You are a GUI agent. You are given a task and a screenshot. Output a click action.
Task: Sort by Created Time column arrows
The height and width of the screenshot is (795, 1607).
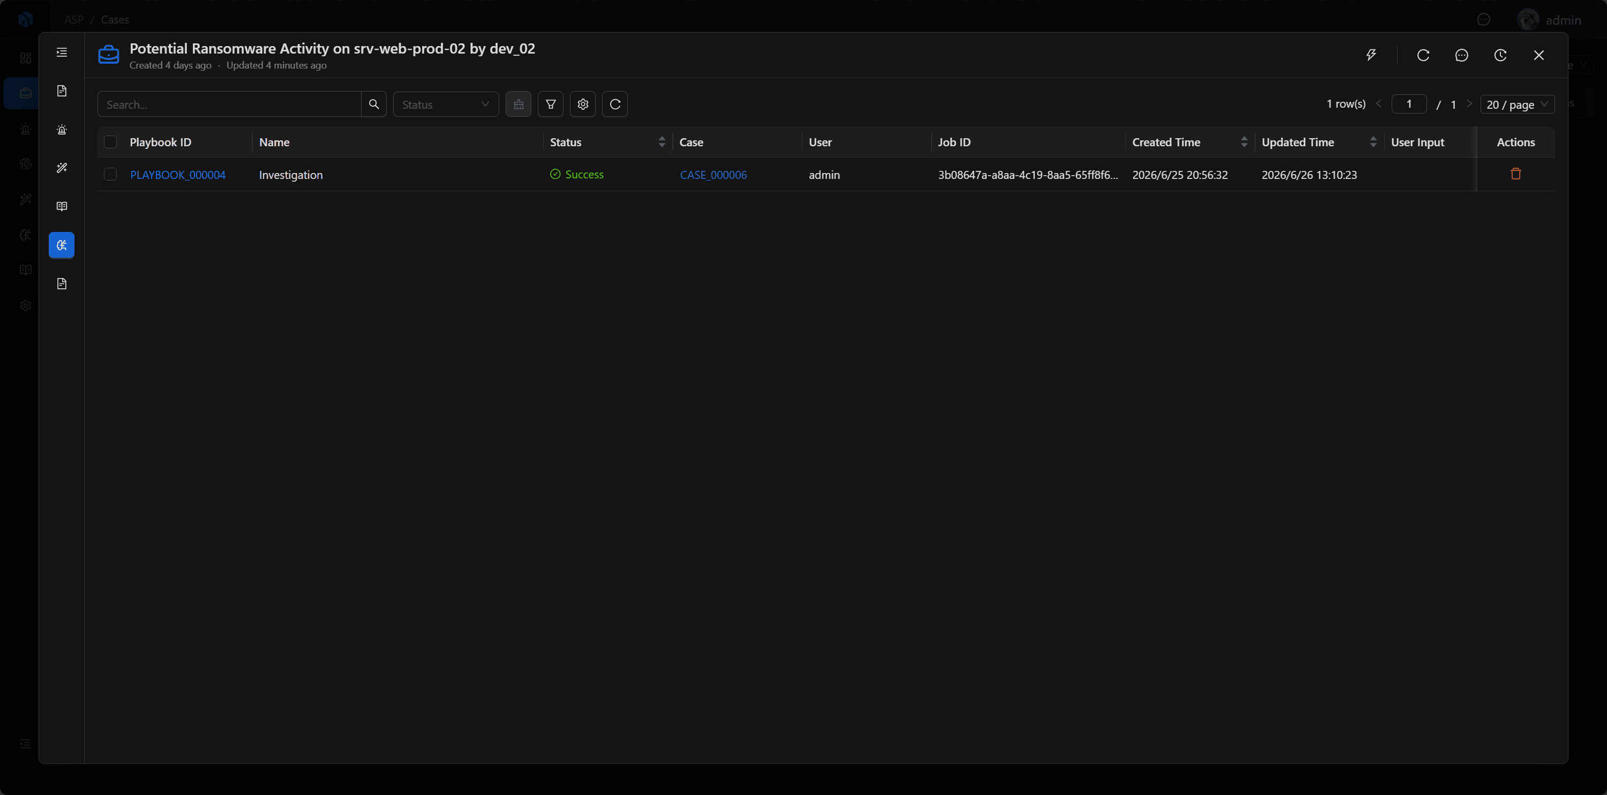[1244, 142]
